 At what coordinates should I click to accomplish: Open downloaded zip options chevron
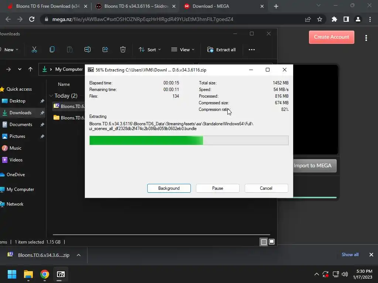point(79,255)
